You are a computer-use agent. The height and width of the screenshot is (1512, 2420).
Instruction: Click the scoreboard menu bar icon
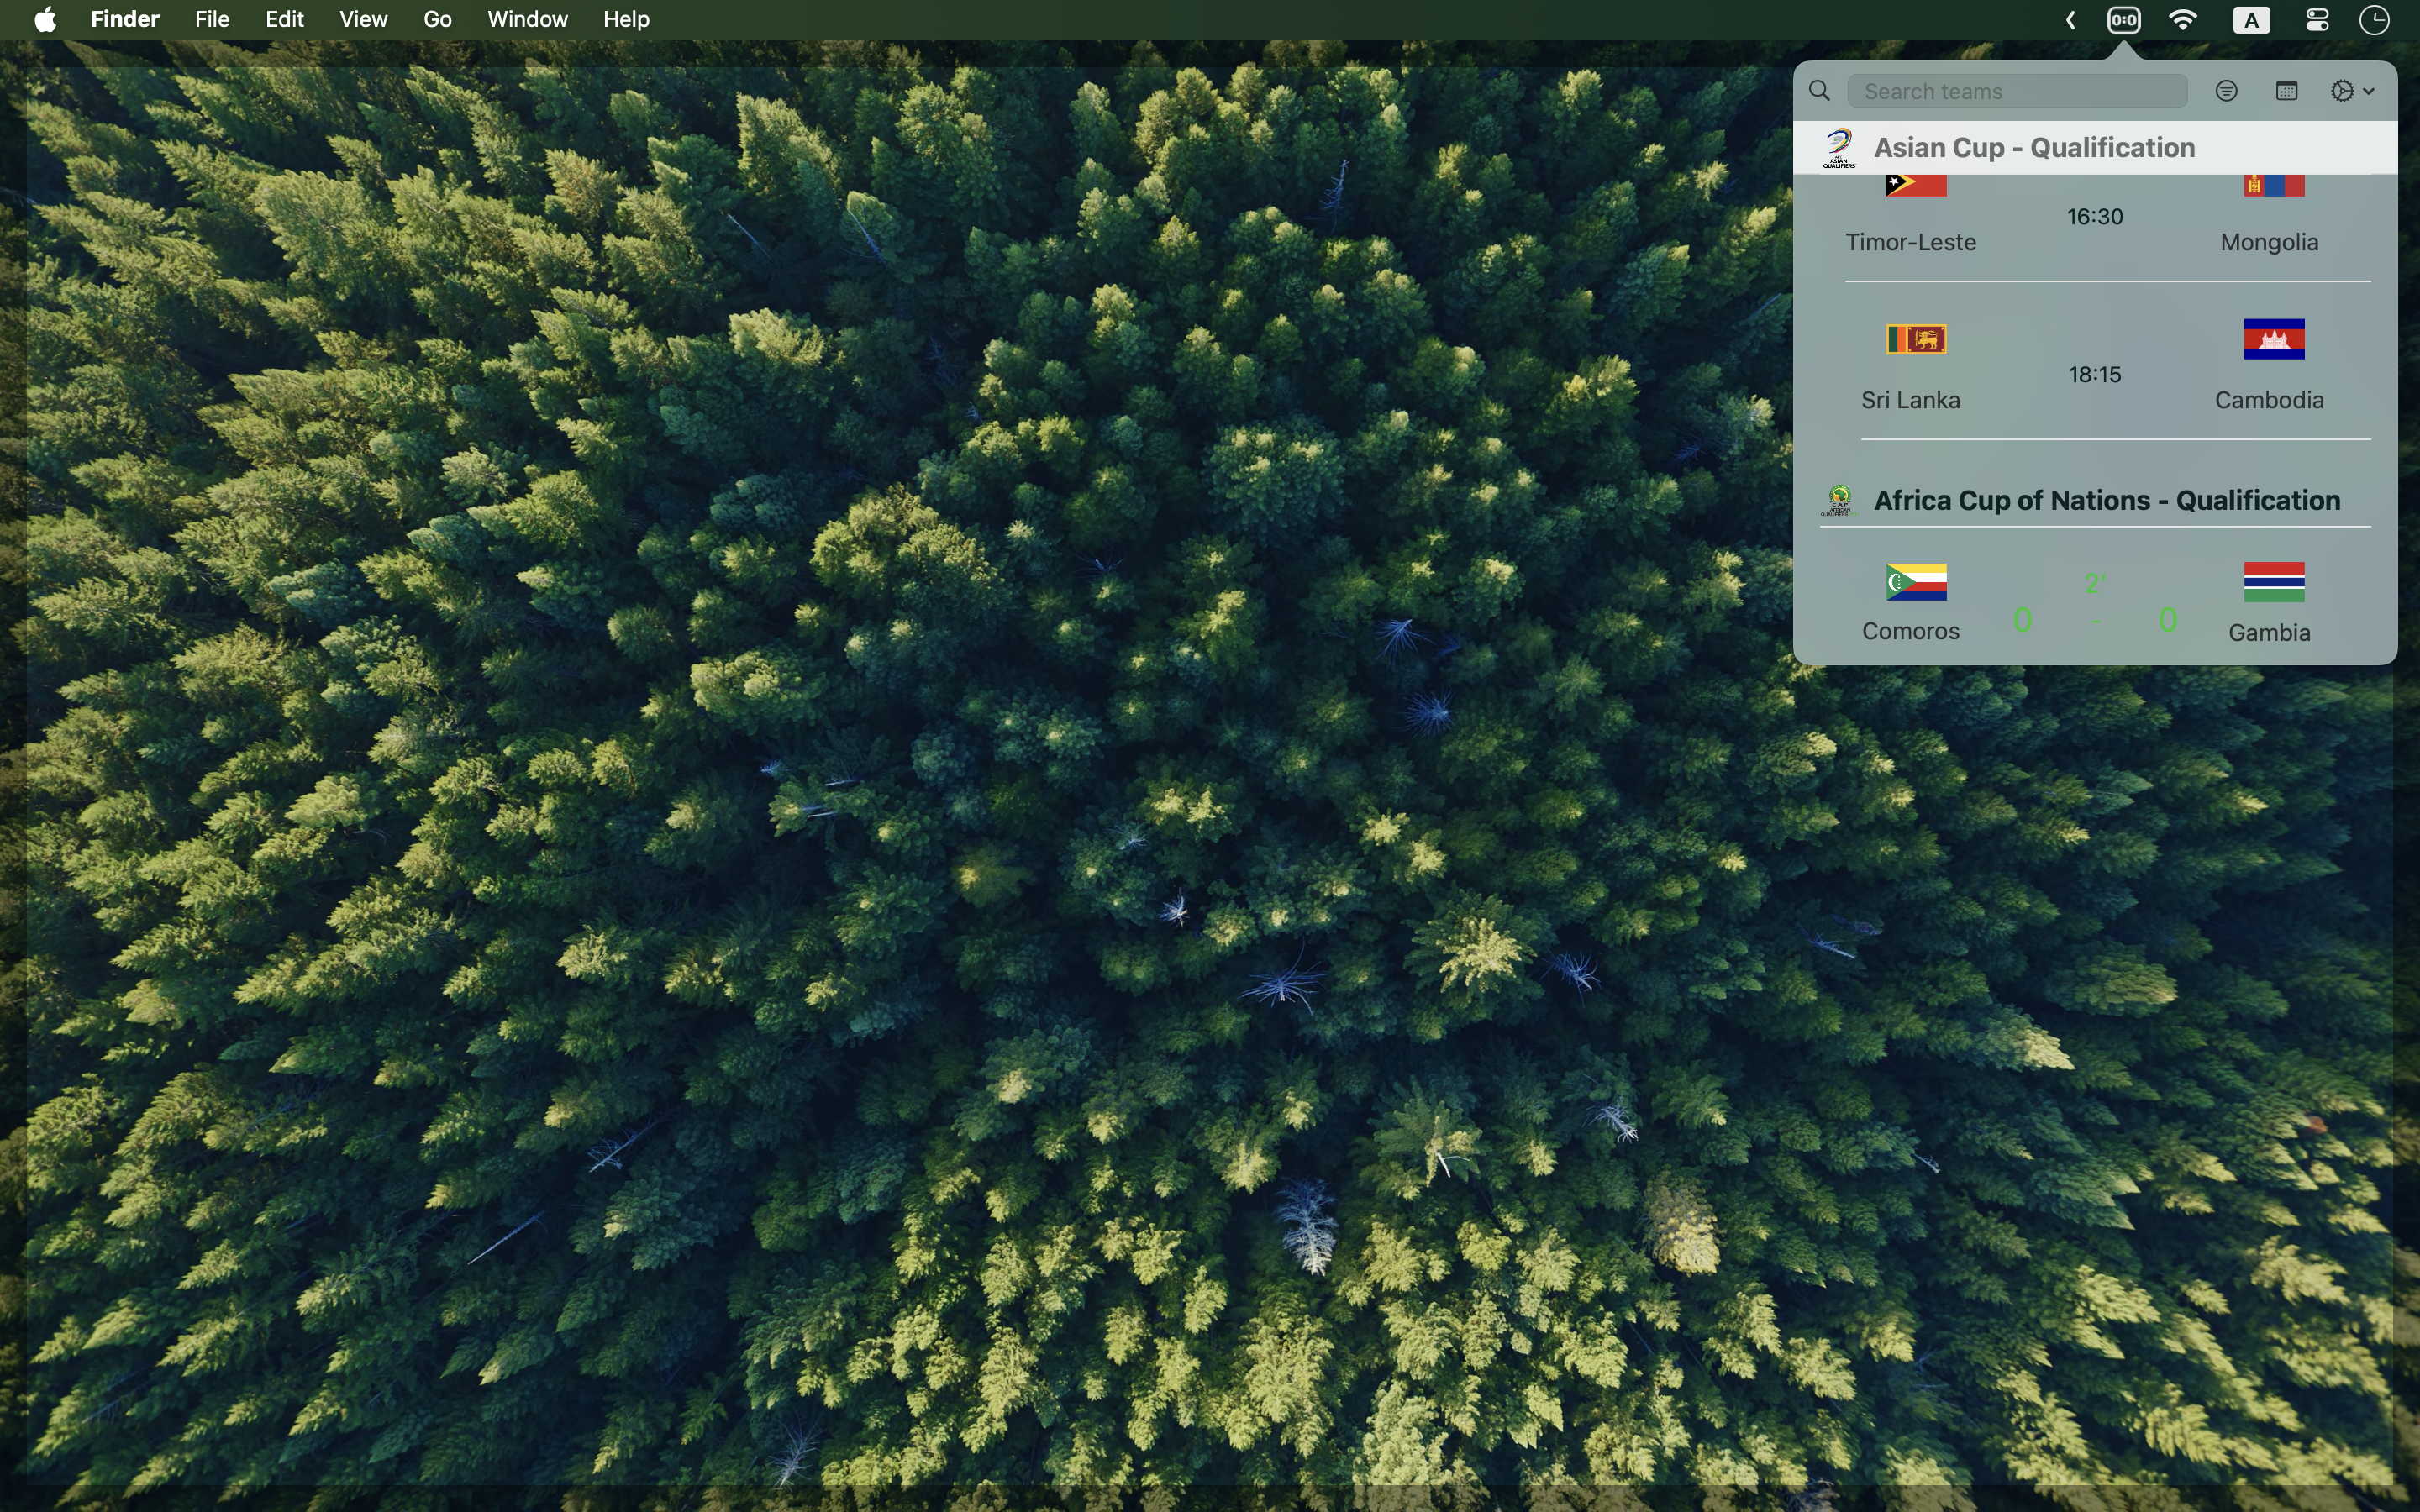click(2123, 20)
